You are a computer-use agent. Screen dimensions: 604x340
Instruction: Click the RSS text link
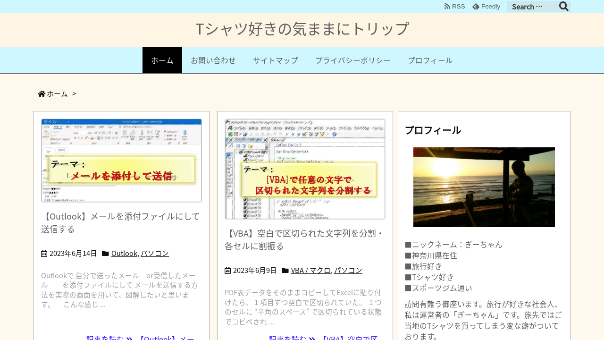click(x=458, y=7)
